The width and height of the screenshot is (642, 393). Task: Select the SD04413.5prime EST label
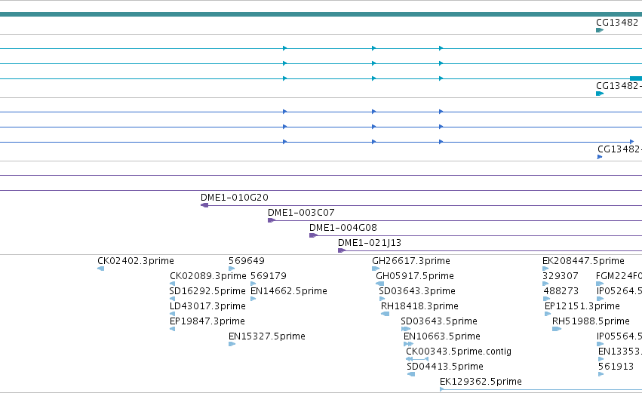coord(445,367)
